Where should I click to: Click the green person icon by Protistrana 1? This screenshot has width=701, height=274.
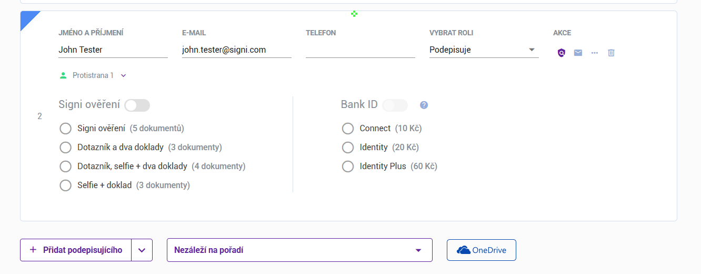[64, 75]
